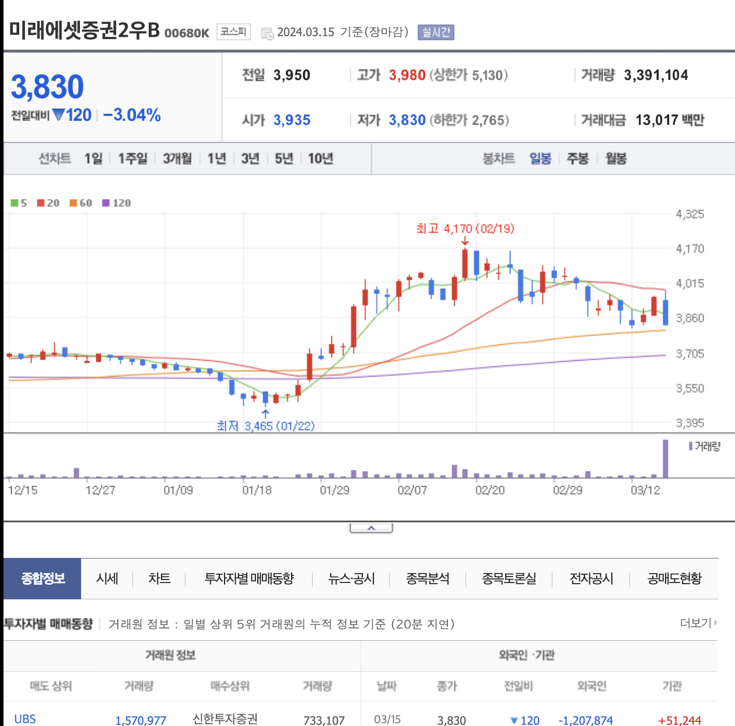
Task: Click the UBS seller link
Action: pos(25,719)
